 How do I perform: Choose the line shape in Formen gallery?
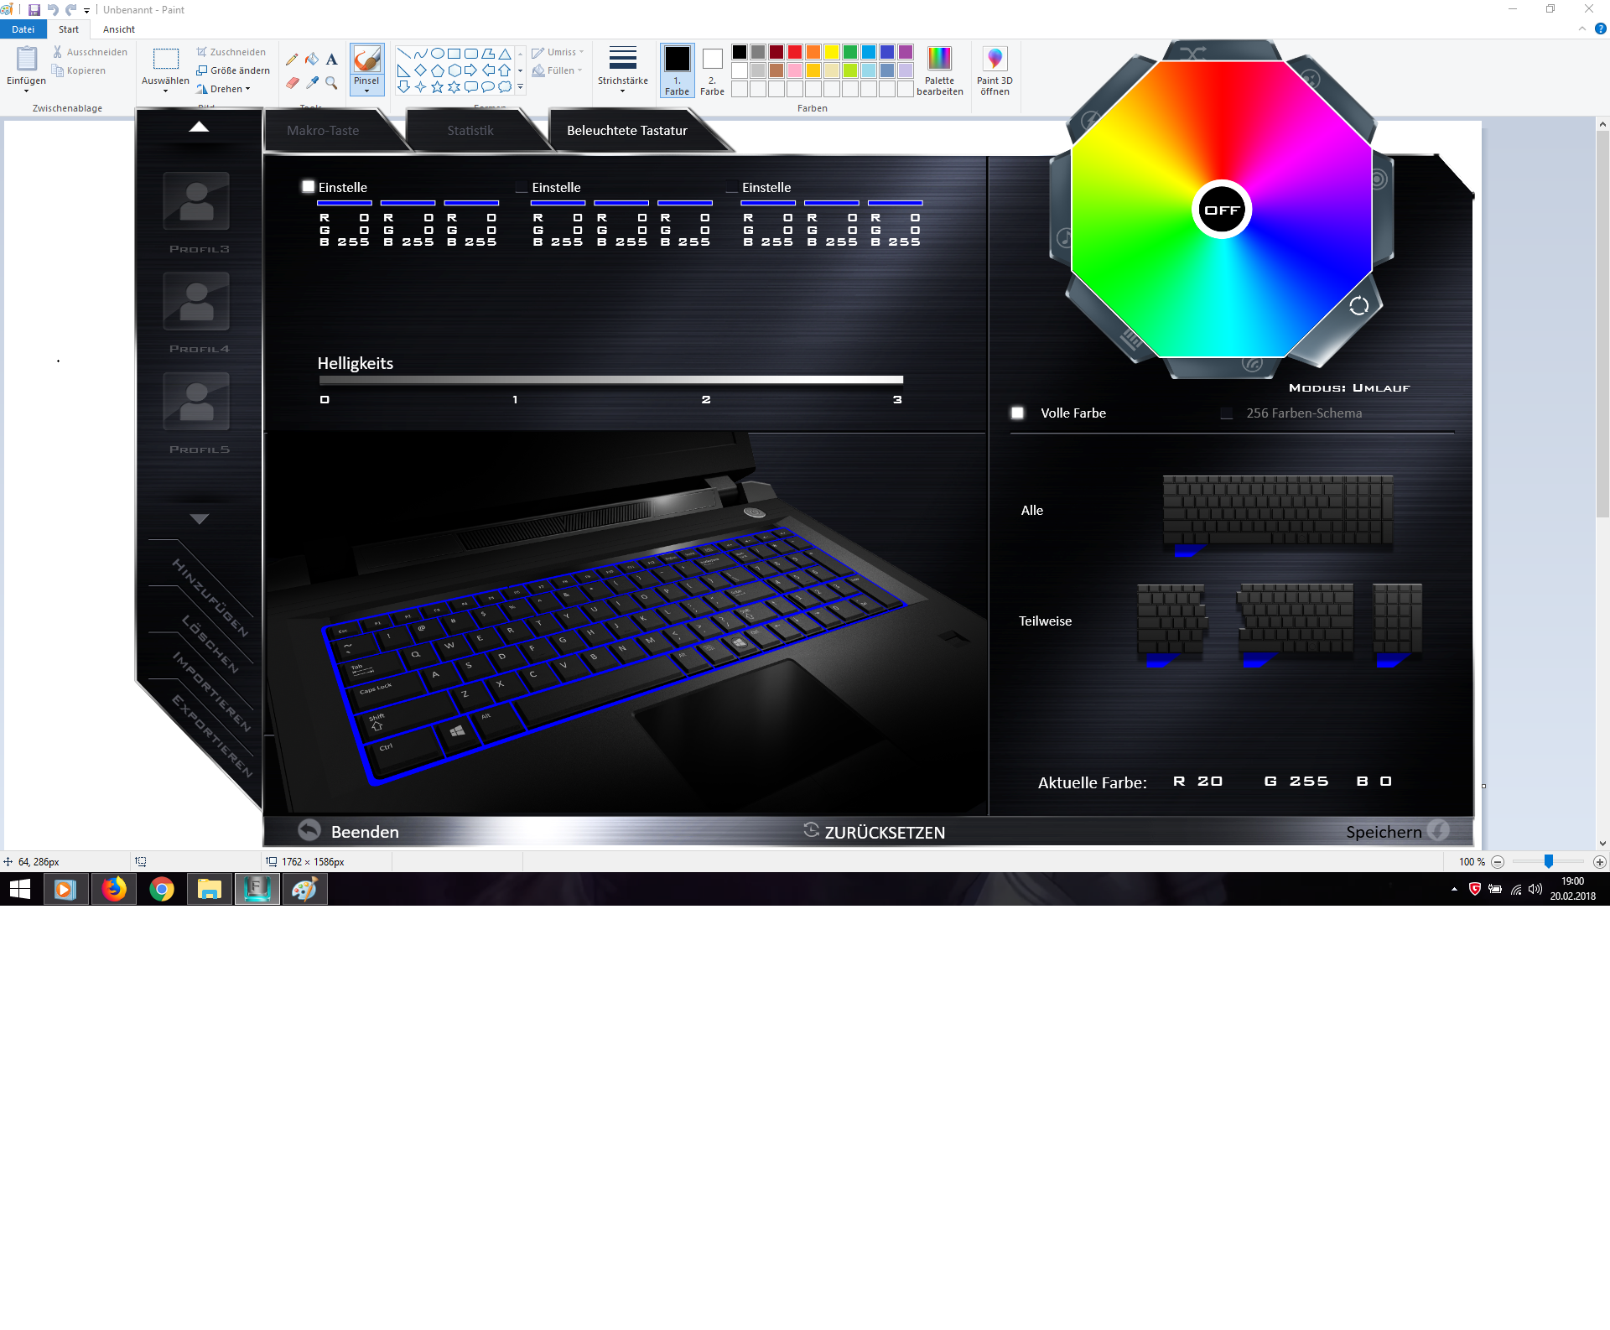(403, 54)
